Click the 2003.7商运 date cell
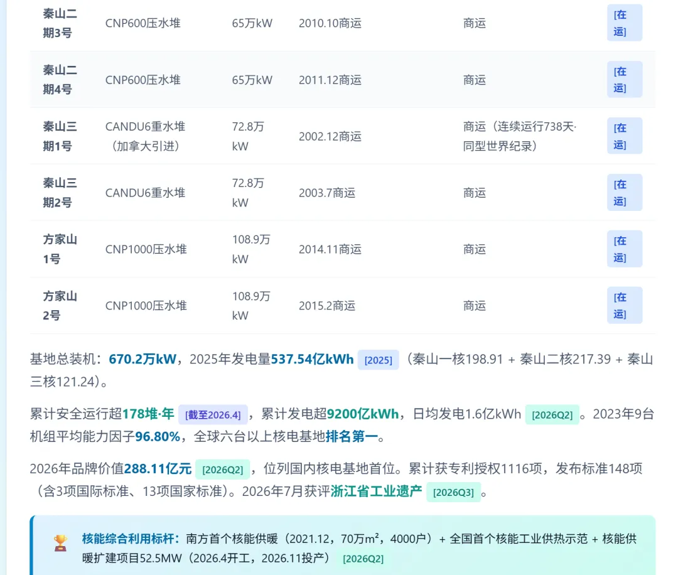The image size is (678, 575). click(x=327, y=193)
